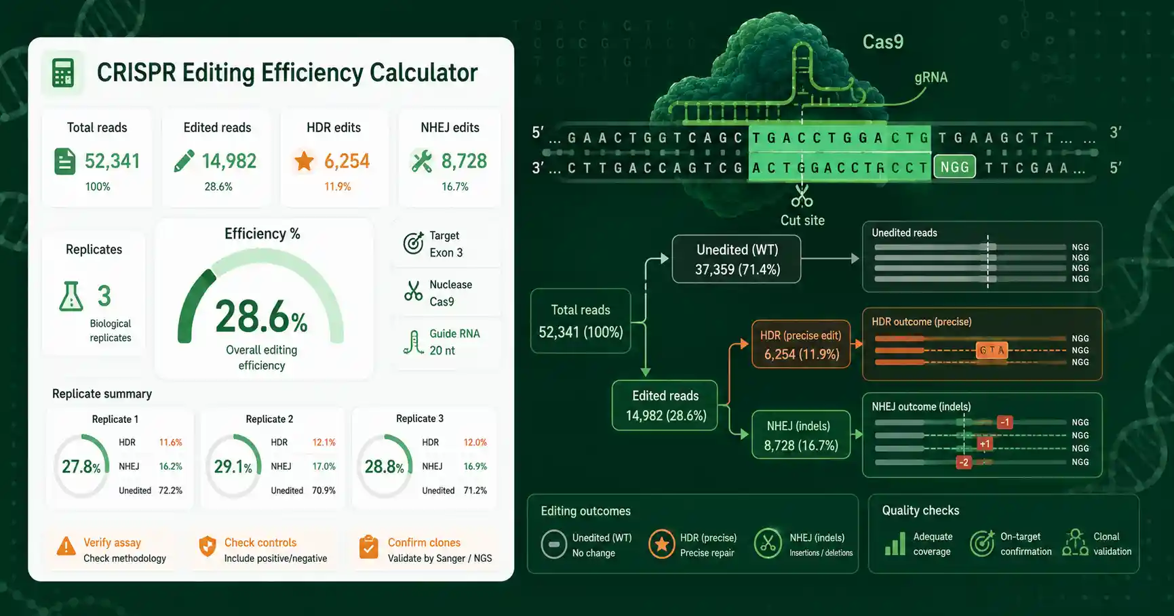Image resolution: width=1174 pixels, height=616 pixels.
Task: Click the Editing outcomes heading
Action: click(x=585, y=511)
